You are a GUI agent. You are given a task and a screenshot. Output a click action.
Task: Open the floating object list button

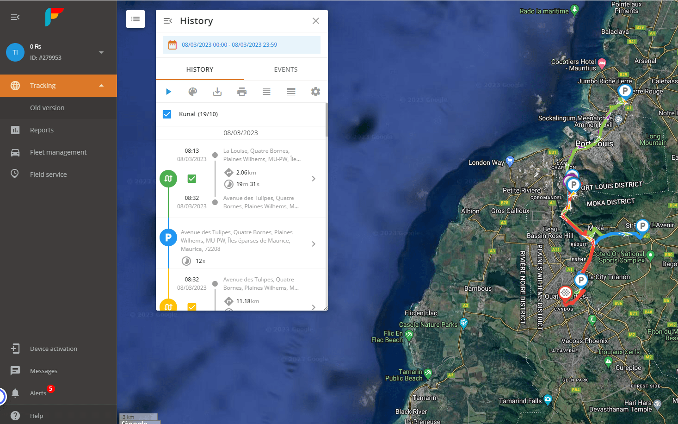(x=136, y=19)
